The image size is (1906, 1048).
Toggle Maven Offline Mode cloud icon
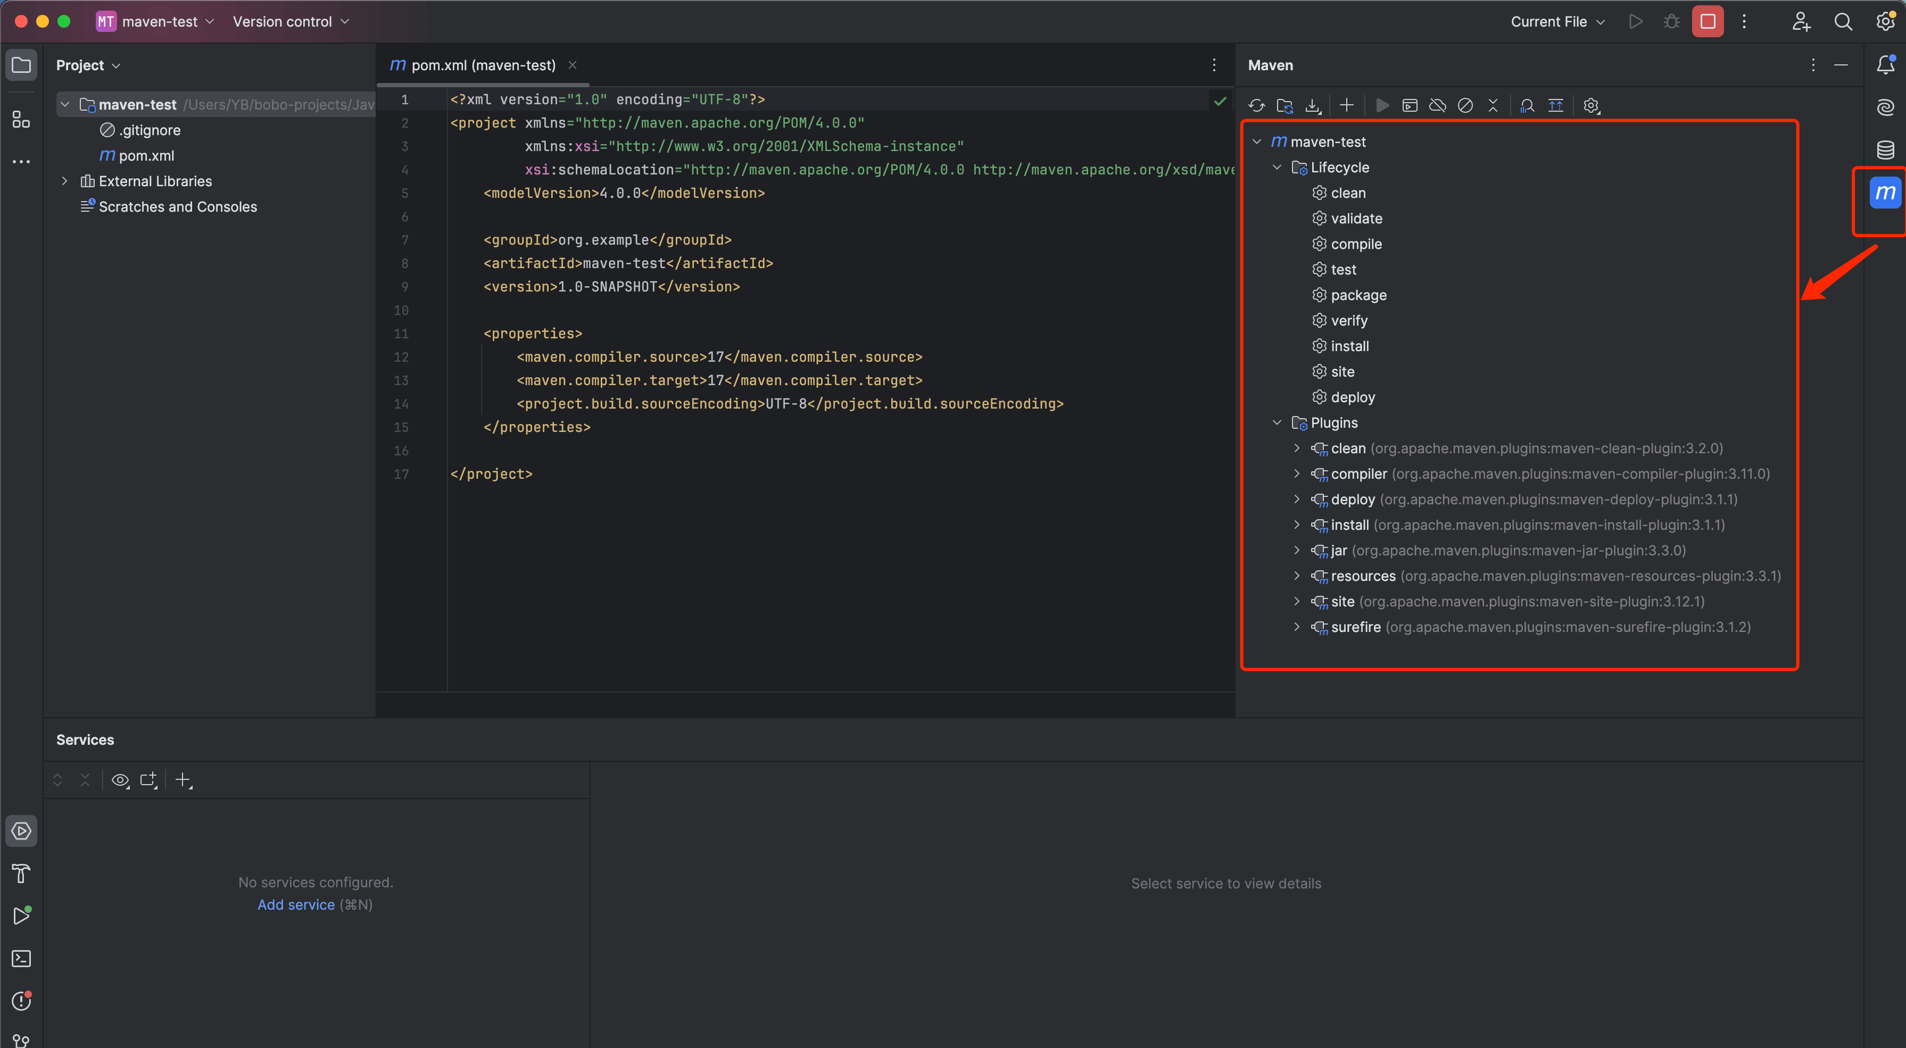click(1438, 106)
